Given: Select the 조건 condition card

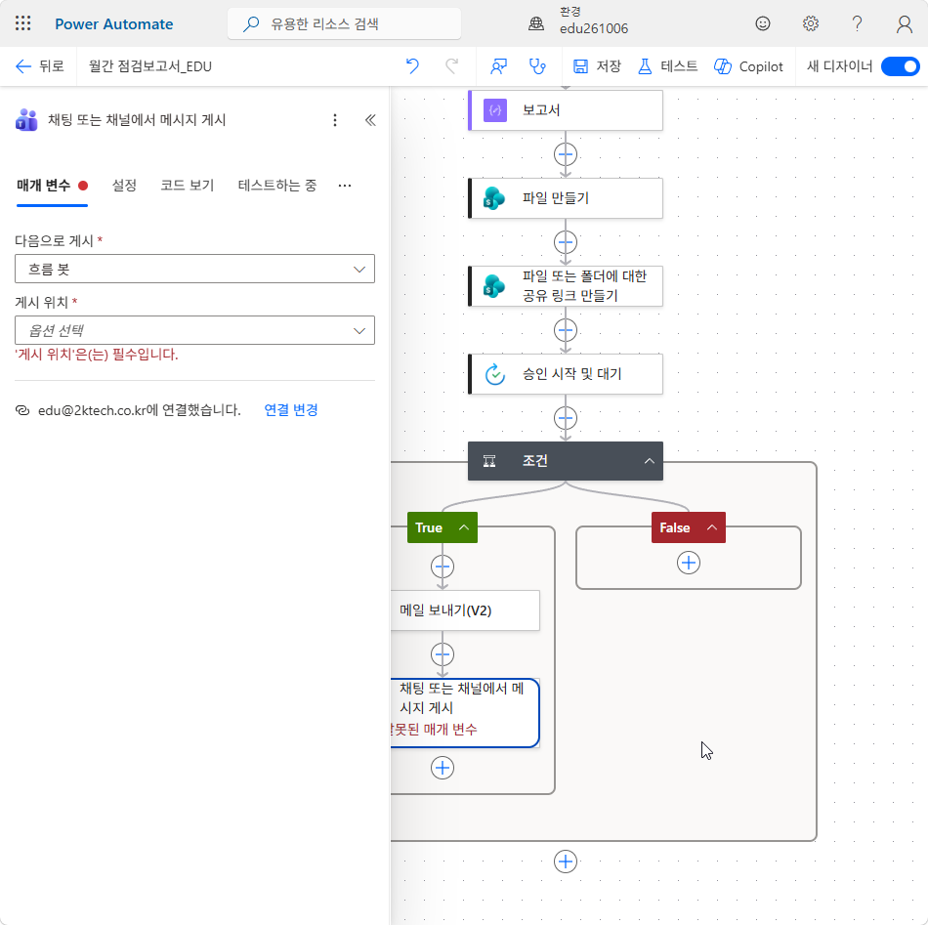Looking at the screenshot, I should 566,461.
